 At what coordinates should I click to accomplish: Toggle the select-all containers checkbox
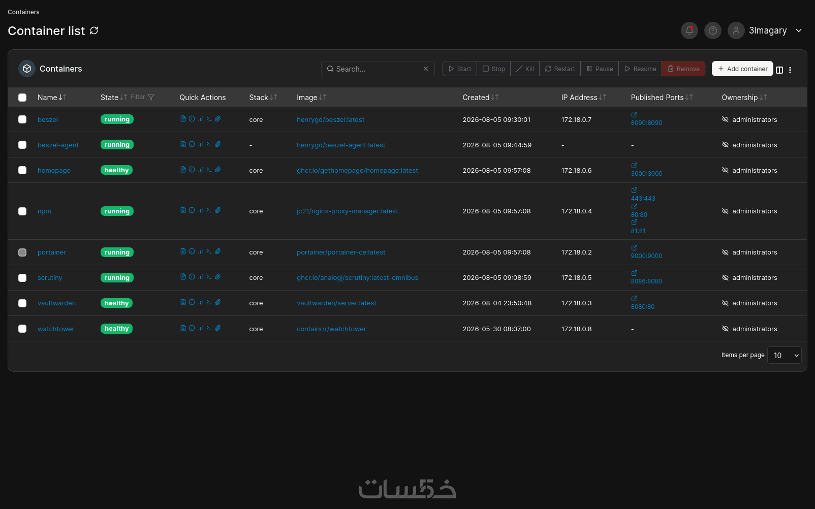coord(22,98)
